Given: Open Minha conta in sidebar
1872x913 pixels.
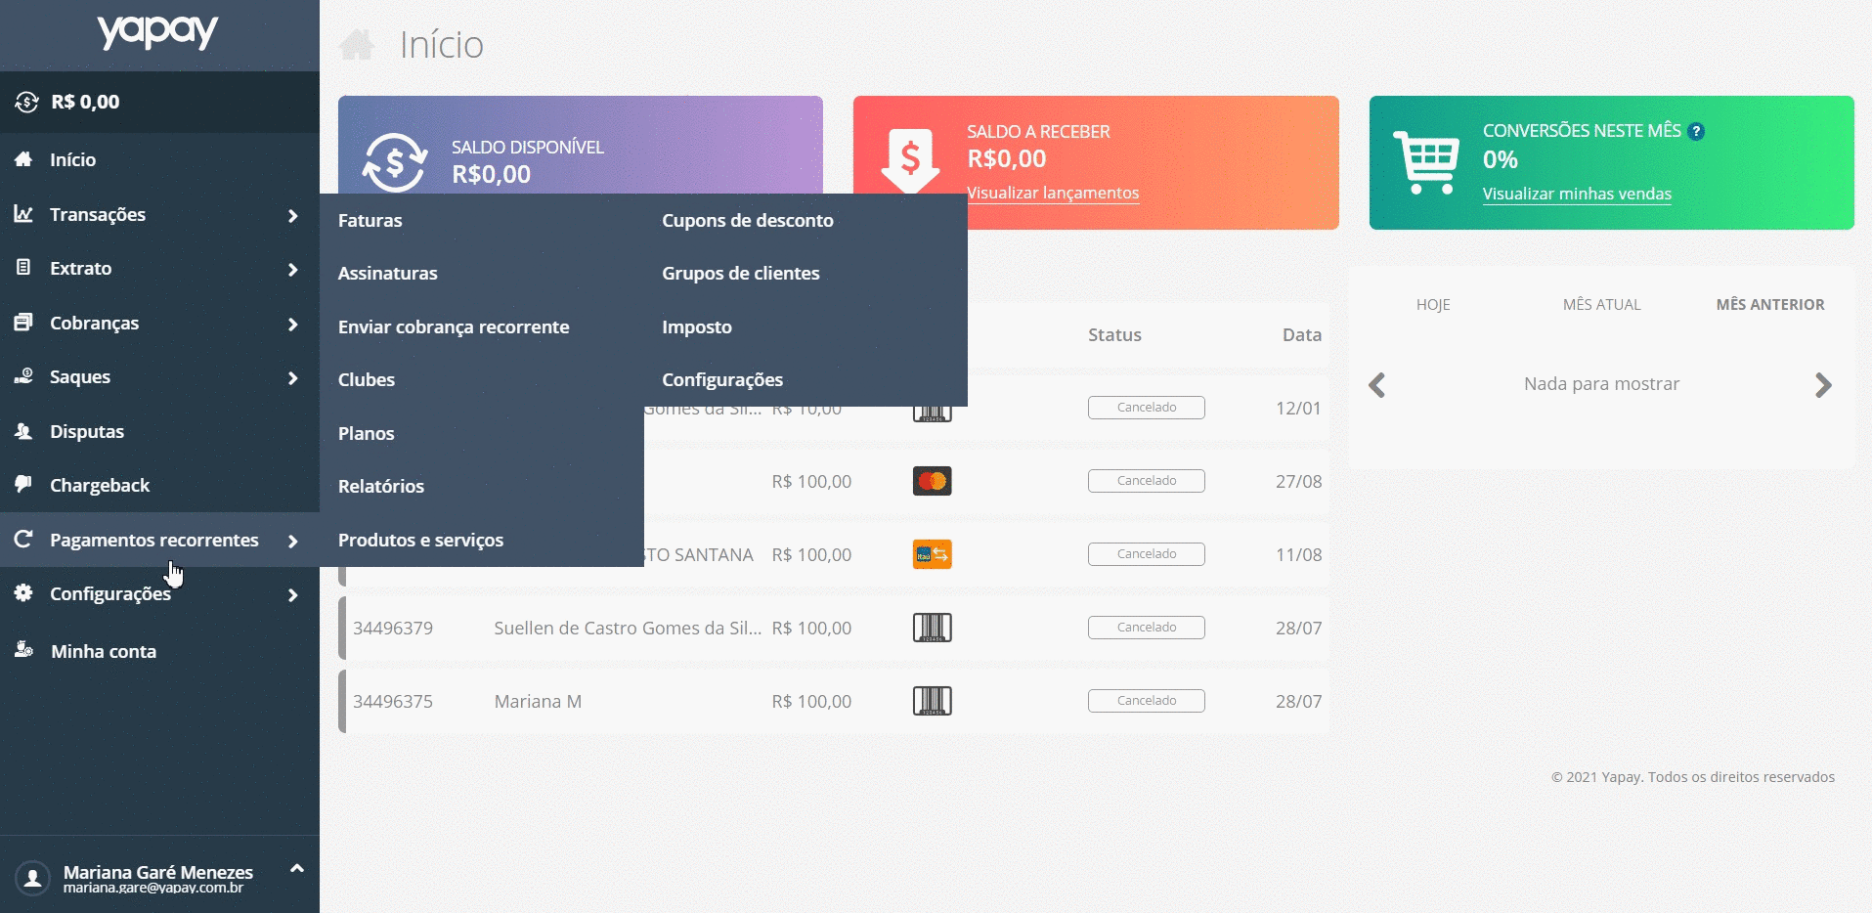Looking at the screenshot, I should point(103,652).
